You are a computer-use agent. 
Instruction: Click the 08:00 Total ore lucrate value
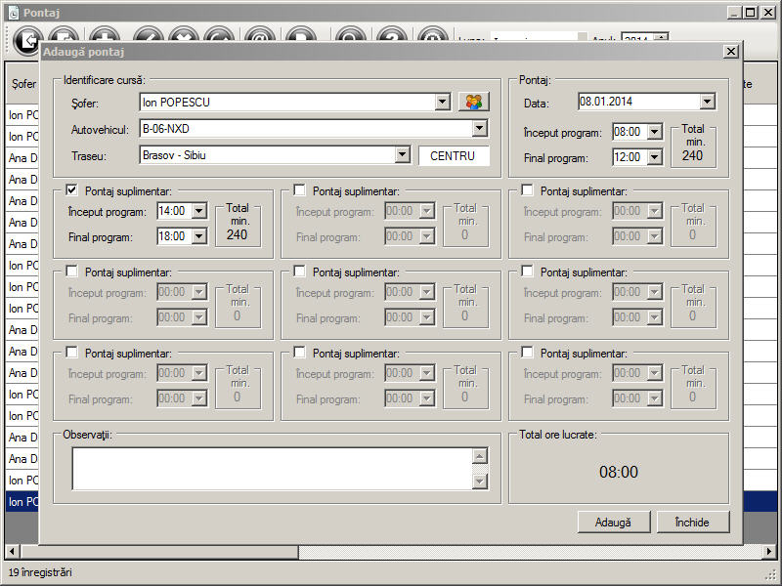619,472
